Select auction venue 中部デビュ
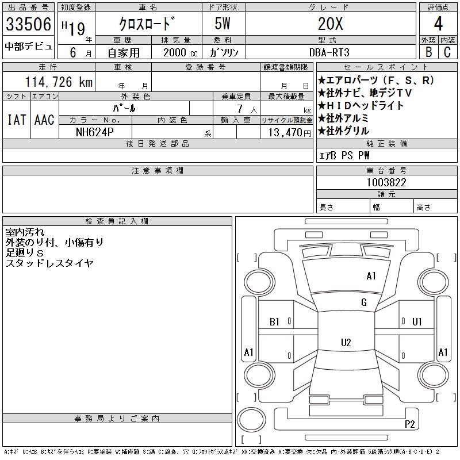The height and width of the screenshot is (460, 460). [x=28, y=47]
